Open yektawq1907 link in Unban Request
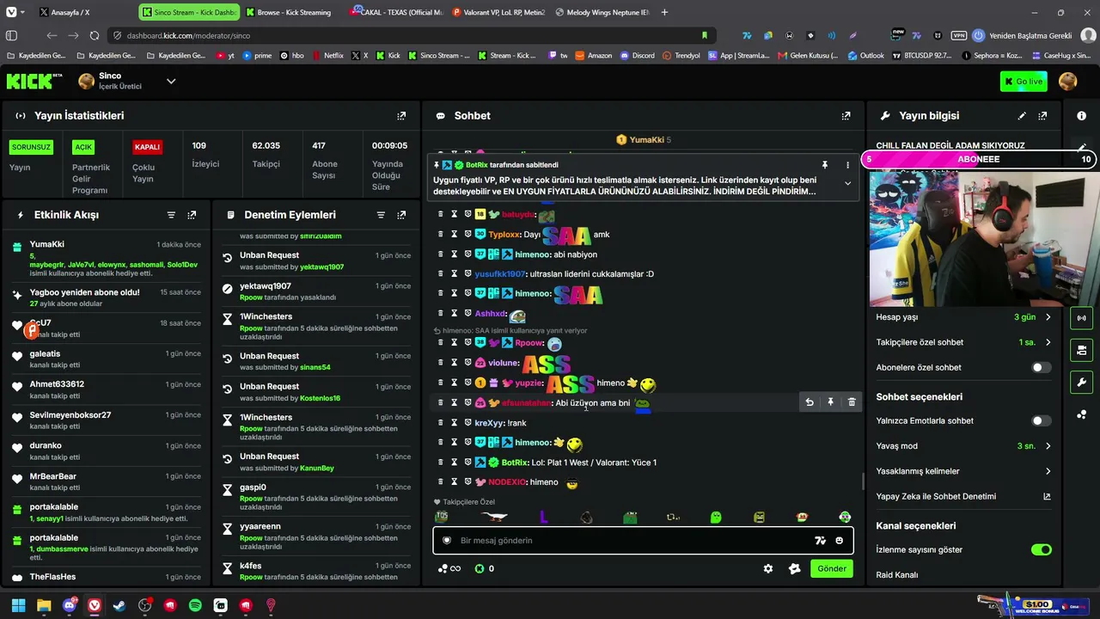Image resolution: width=1100 pixels, height=619 pixels. tap(321, 267)
